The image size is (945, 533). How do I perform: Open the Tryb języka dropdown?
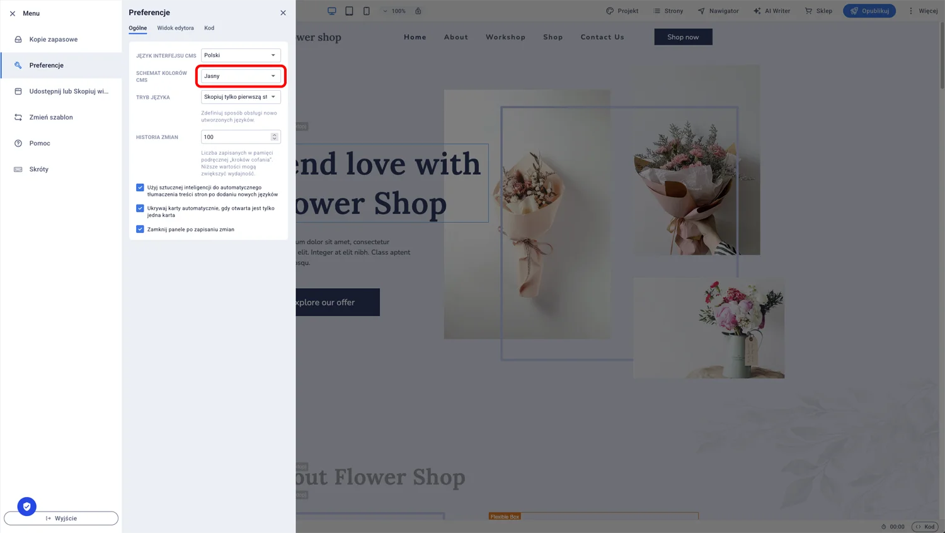240,97
